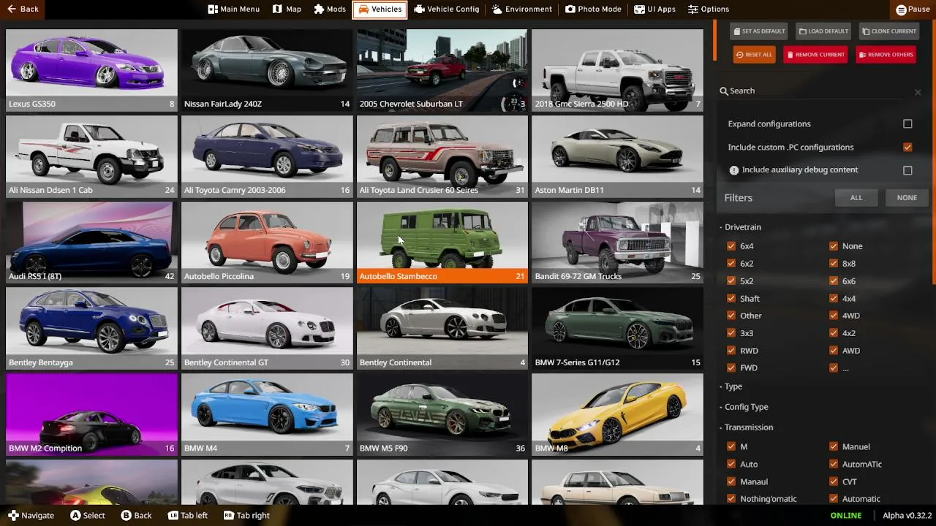Select the Aston Martin DB11 vehicle
Screen dimensions: 936x526
618,156
